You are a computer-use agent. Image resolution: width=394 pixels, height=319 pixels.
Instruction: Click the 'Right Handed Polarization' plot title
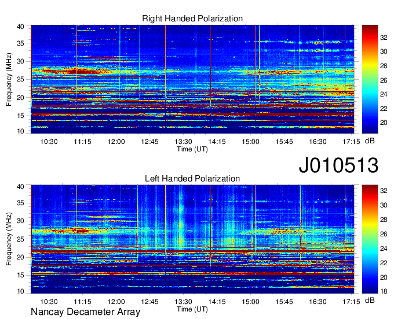pos(192,18)
